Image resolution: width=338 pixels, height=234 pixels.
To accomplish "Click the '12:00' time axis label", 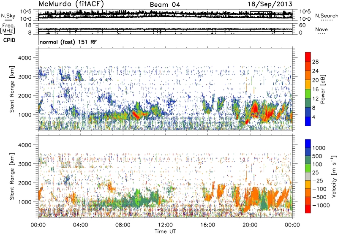I will (x=165, y=225).
